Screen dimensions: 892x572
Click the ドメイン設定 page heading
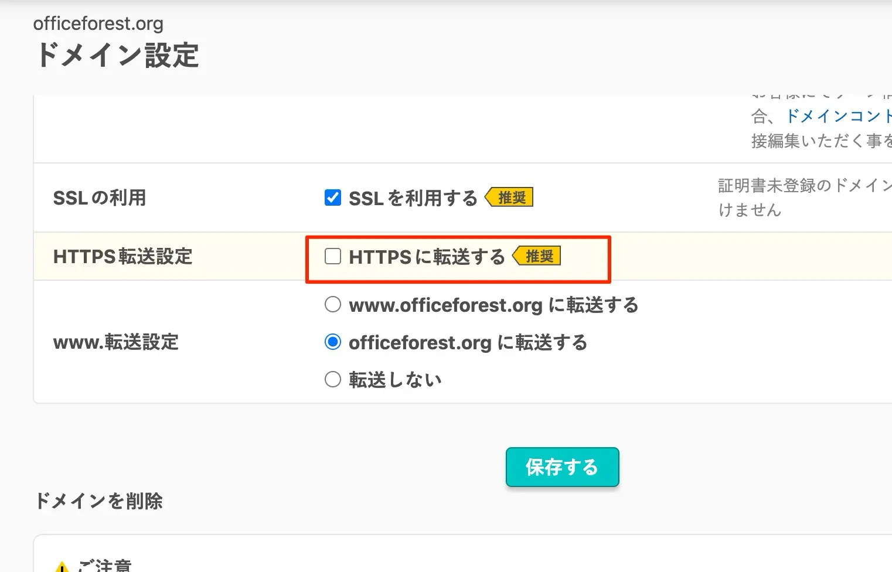pos(117,56)
